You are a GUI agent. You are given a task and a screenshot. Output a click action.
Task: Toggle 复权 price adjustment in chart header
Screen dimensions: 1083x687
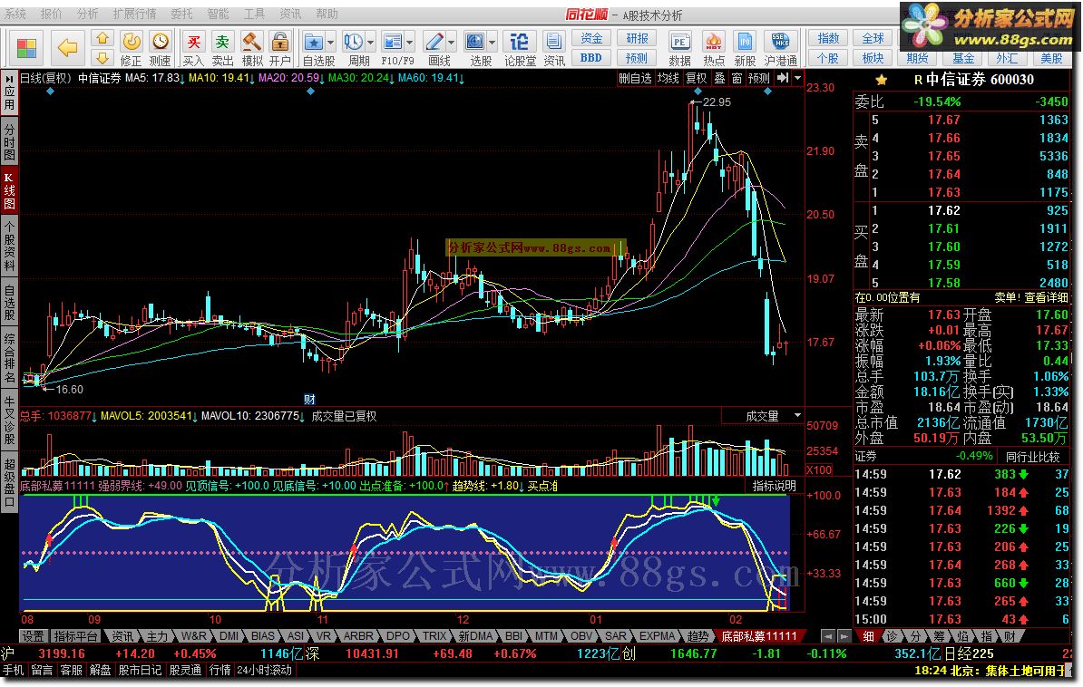click(697, 79)
